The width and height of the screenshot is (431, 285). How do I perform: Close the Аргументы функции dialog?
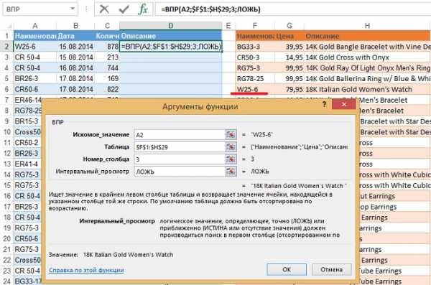(343, 104)
